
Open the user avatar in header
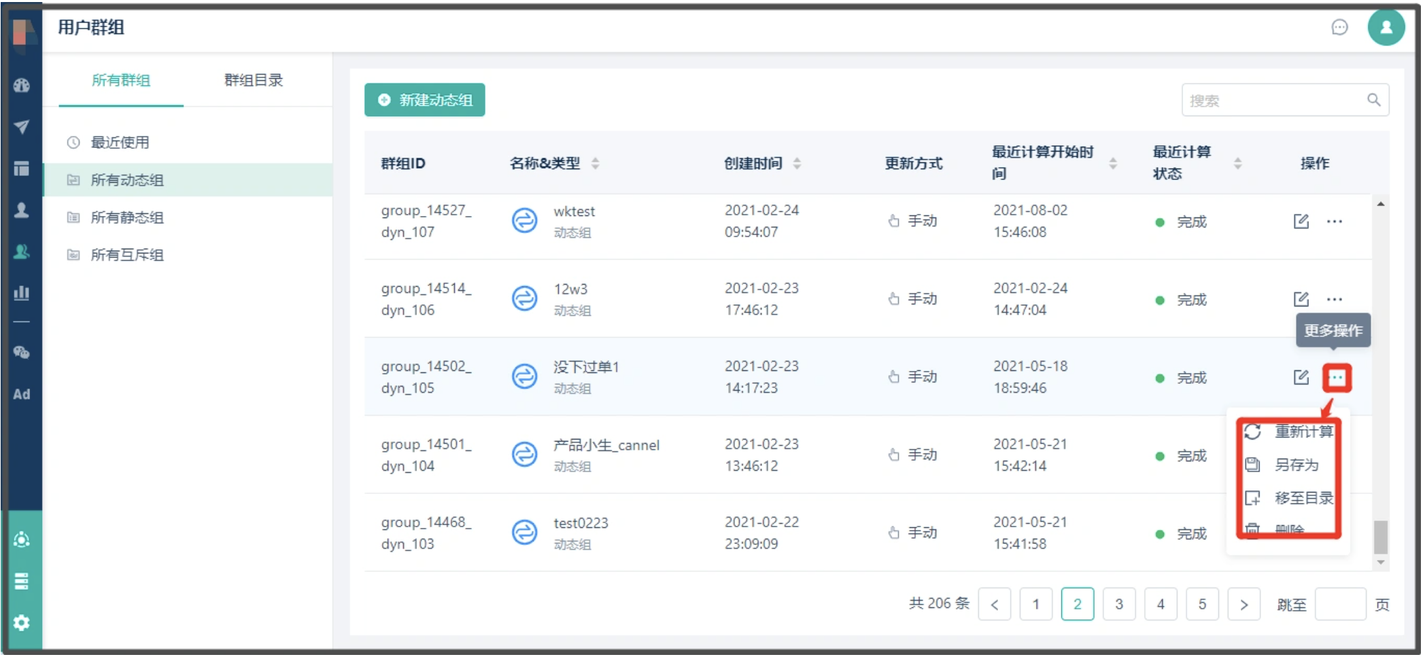[1386, 27]
